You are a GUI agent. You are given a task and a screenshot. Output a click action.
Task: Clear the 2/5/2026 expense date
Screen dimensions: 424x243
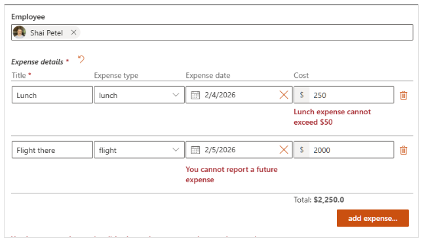point(284,150)
